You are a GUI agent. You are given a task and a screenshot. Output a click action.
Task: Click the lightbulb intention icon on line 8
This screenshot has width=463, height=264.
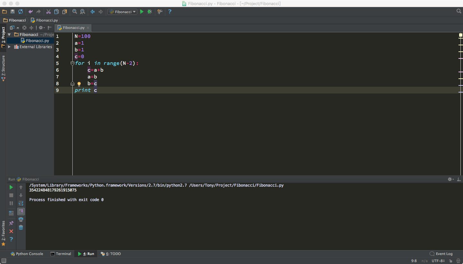tap(79, 84)
